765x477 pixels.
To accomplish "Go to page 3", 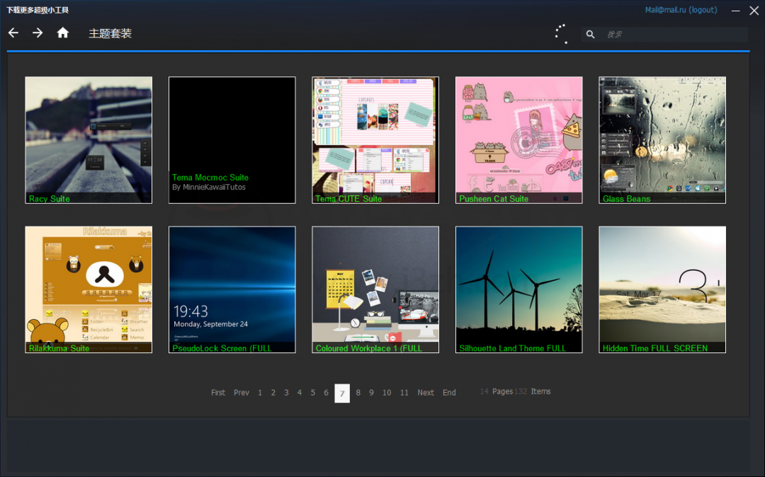I will click(x=286, y=393).
